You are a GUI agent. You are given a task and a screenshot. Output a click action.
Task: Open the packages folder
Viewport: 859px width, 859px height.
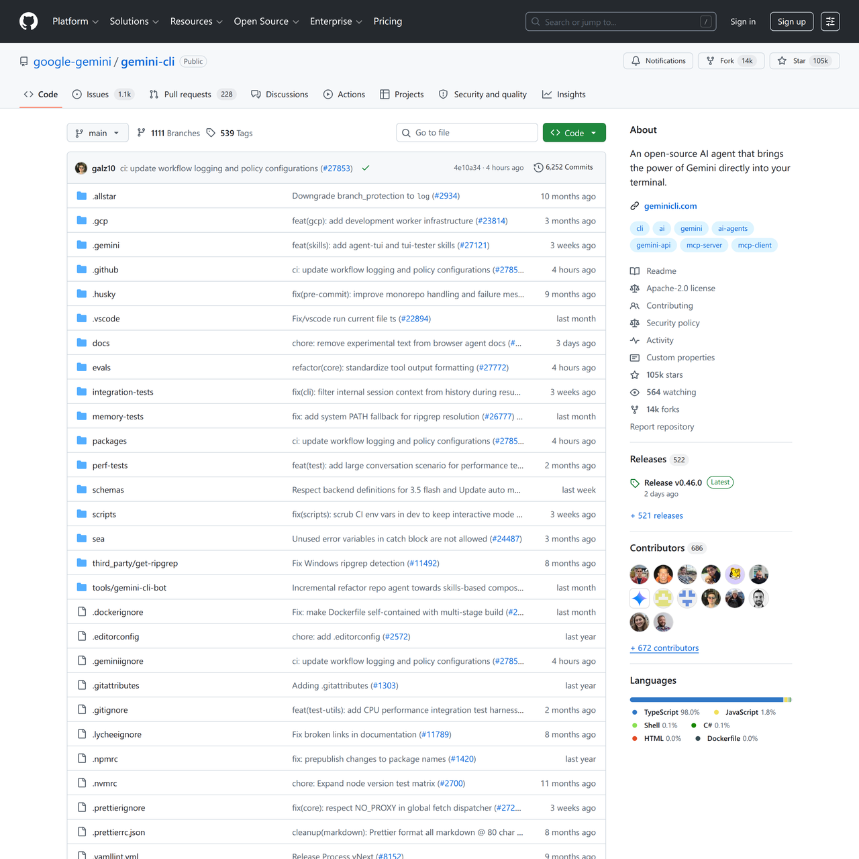(109, 441)
